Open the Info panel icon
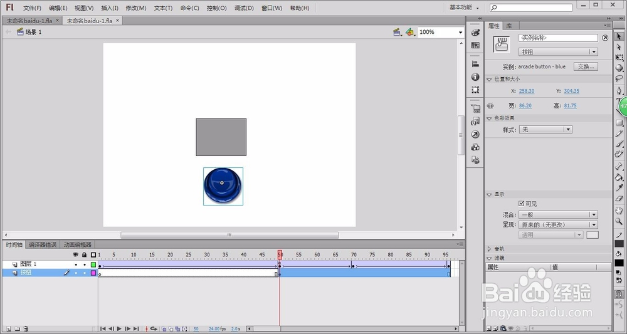This screenshot has height=334, width=627. [x=475, y=76]
